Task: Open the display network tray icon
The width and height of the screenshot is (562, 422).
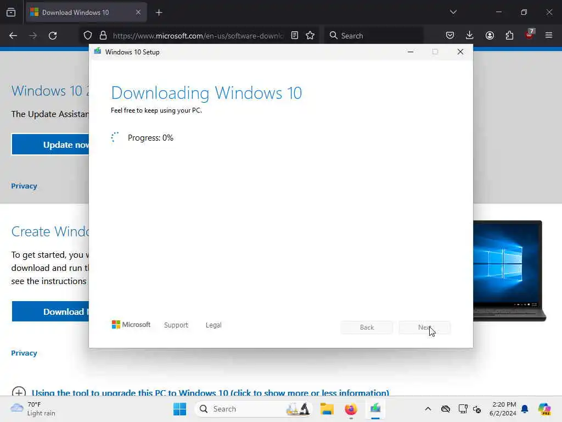Action: (x=463, y=409)
